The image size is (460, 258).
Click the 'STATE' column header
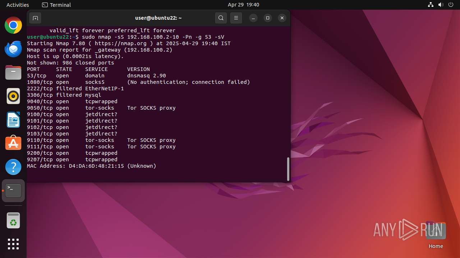click(x=64, y=69)
